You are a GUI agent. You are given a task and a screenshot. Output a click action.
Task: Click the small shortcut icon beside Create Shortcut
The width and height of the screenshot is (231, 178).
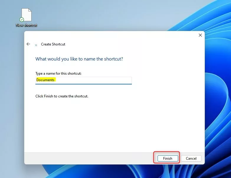[x=36, y=45]
